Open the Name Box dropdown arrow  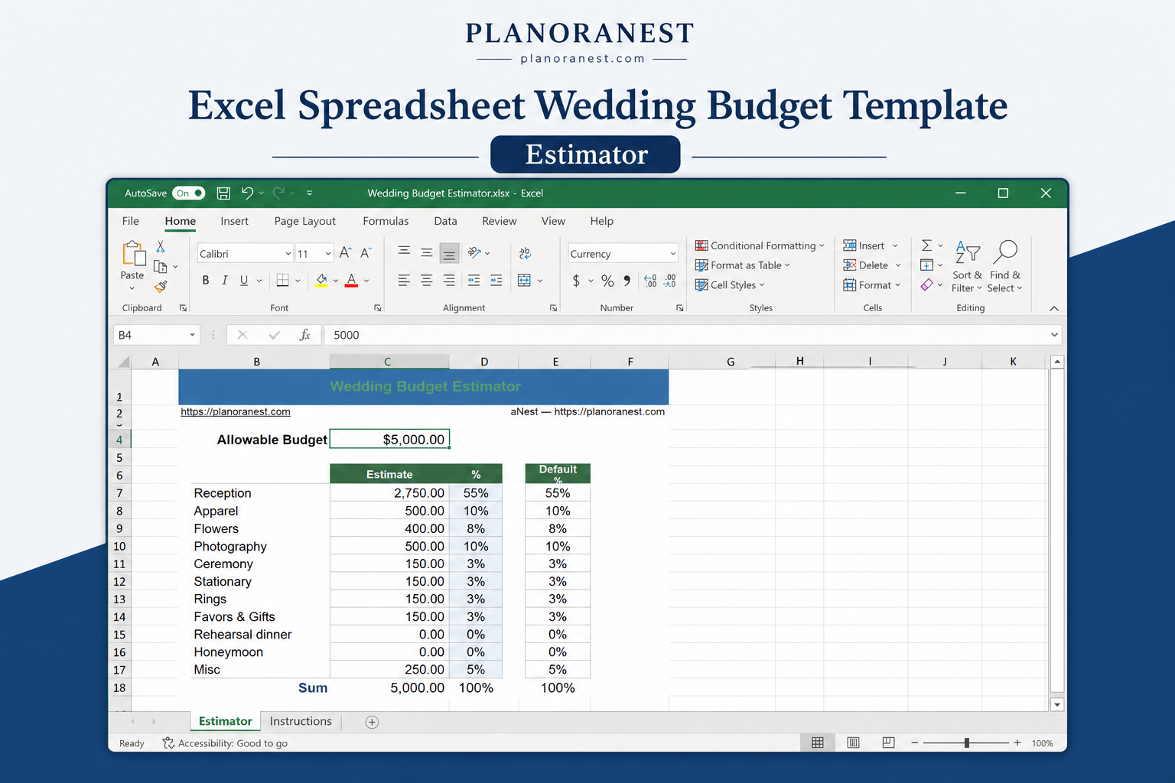pyautogui.click(x=192, y=335)
